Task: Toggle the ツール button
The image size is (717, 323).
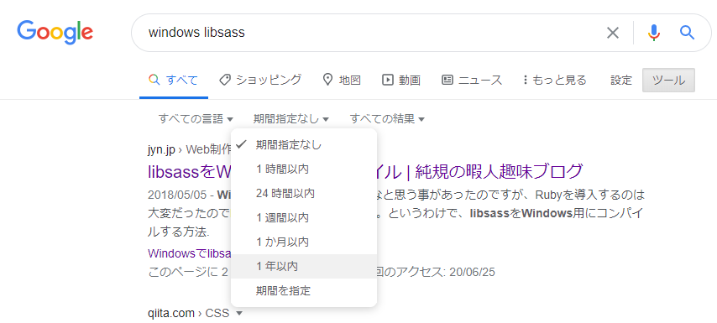Action: (668, 81)
